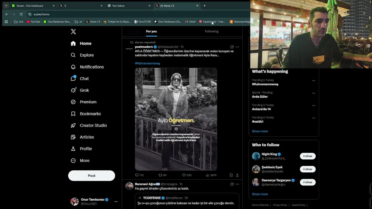Switch to Yeni Sekme browser tab
Viewport: 372px width, 209px height.
coord(129,6)
